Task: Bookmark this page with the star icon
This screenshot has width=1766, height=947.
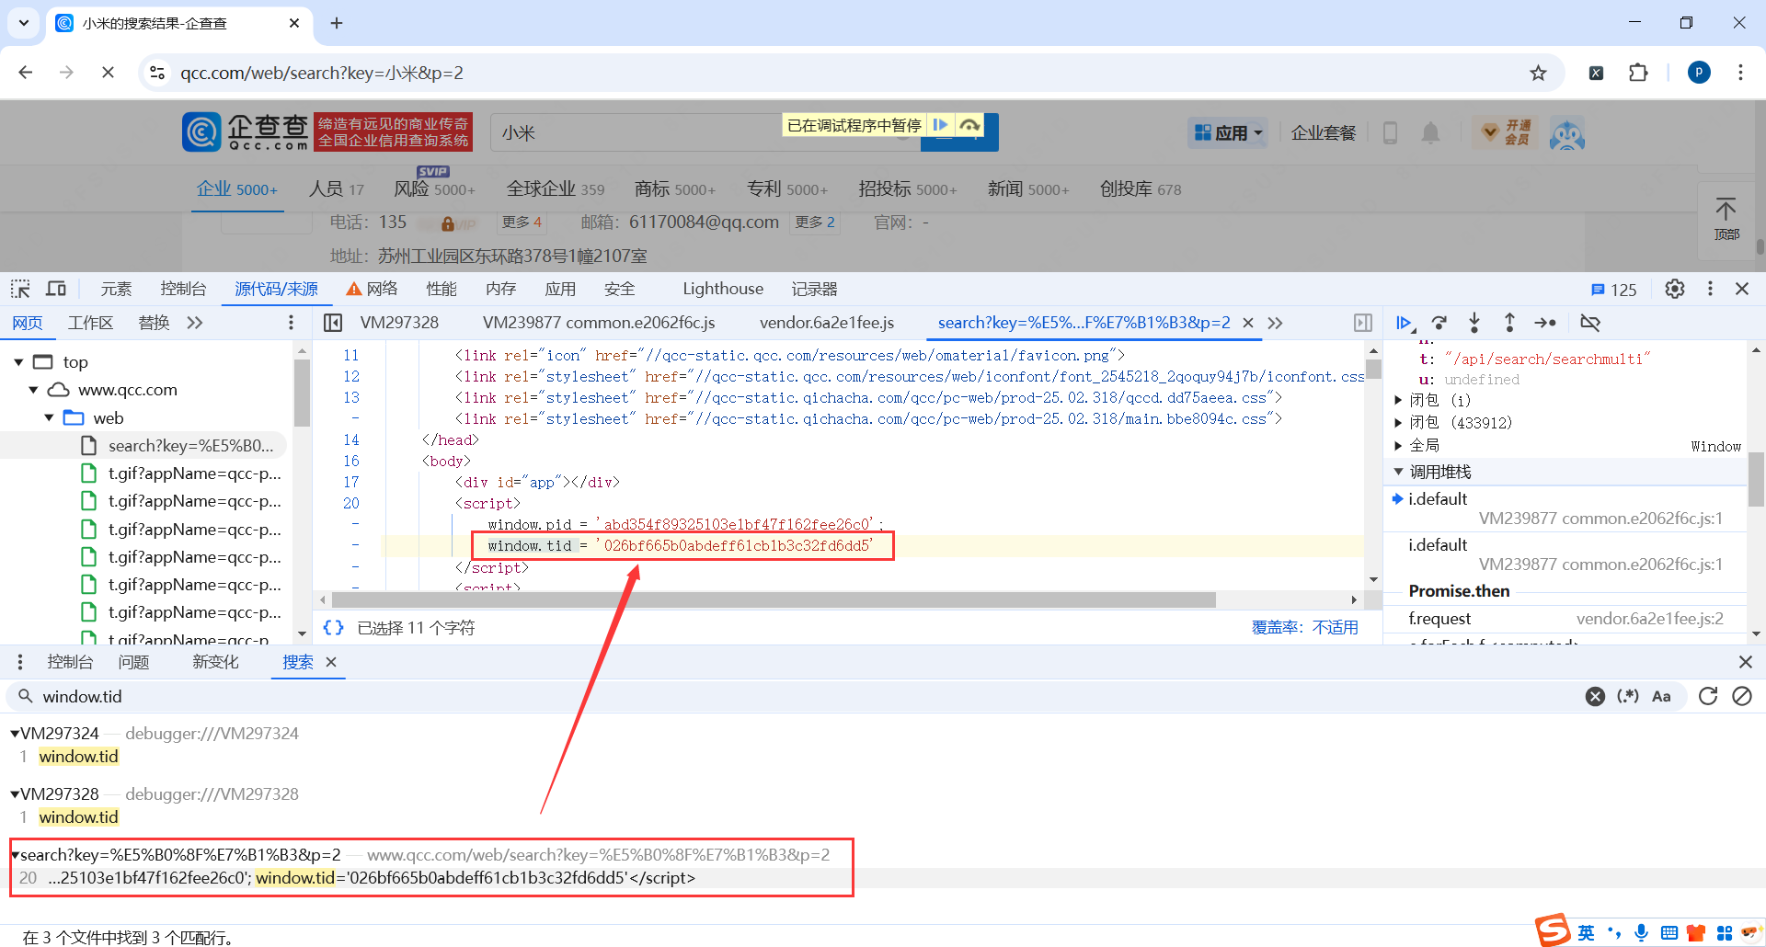Action: [1538, 73]
